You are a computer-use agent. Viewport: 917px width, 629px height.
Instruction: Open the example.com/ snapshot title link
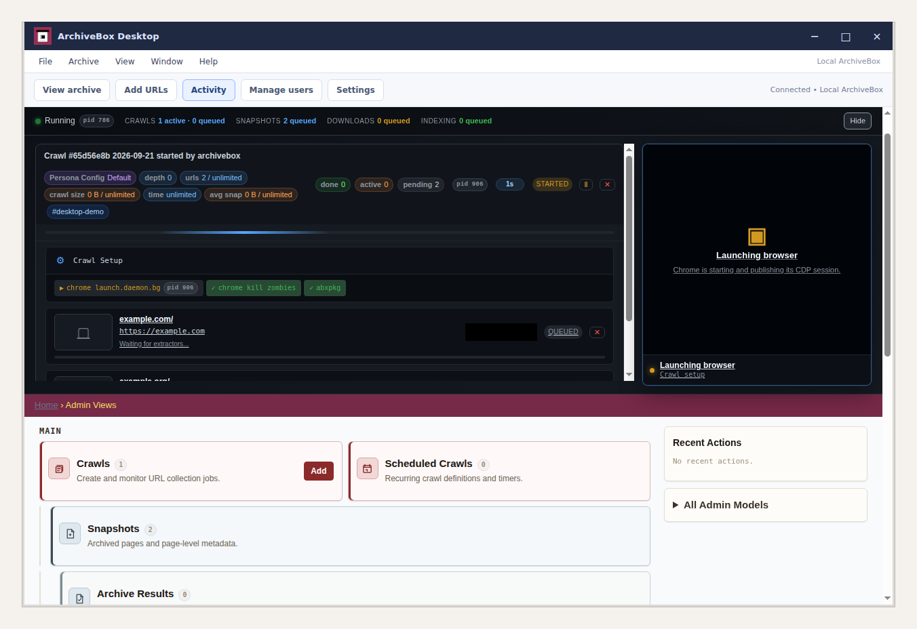point(146,319)
